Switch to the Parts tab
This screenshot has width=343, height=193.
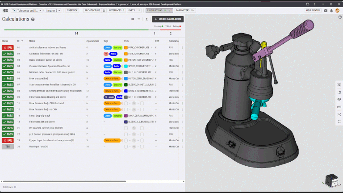[134, 11]
